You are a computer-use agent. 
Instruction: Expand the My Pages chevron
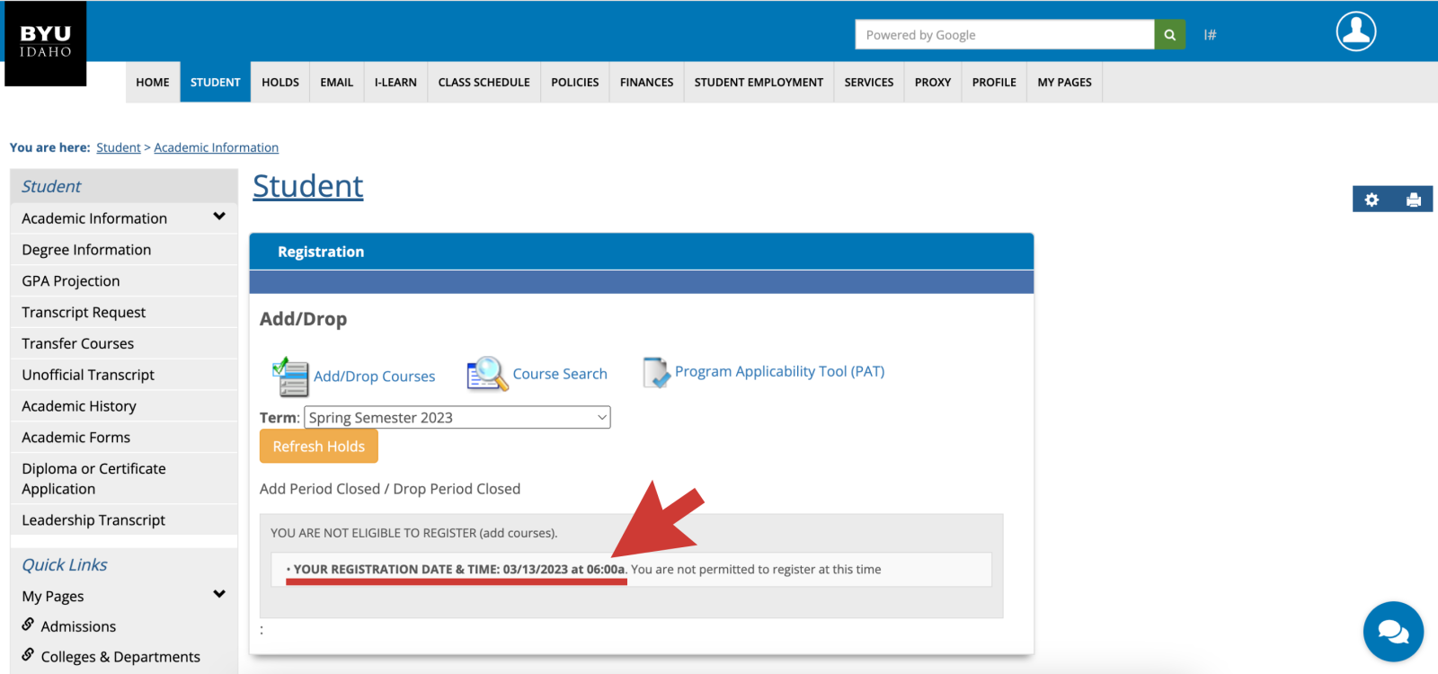(219, 594)
